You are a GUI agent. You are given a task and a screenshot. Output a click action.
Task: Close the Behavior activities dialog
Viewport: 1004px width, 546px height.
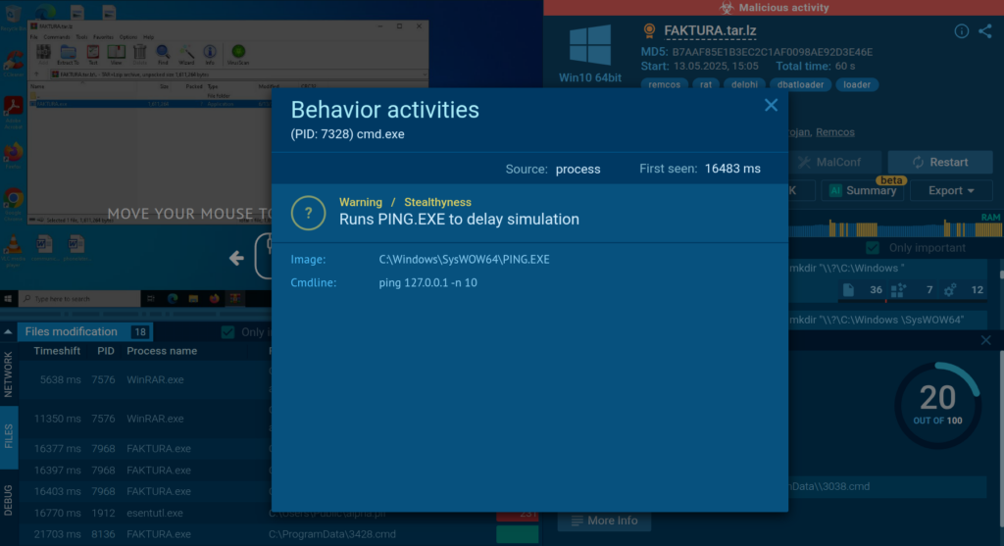click(771, 105)
